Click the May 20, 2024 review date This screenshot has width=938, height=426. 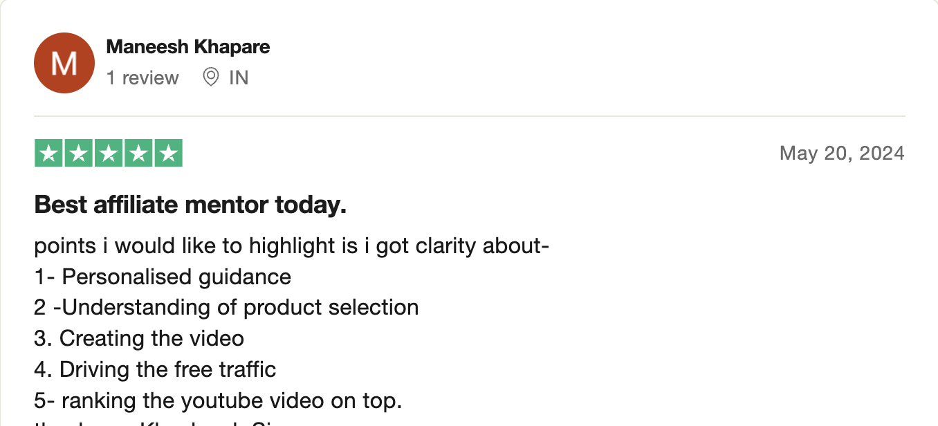(x=842, y=153)
